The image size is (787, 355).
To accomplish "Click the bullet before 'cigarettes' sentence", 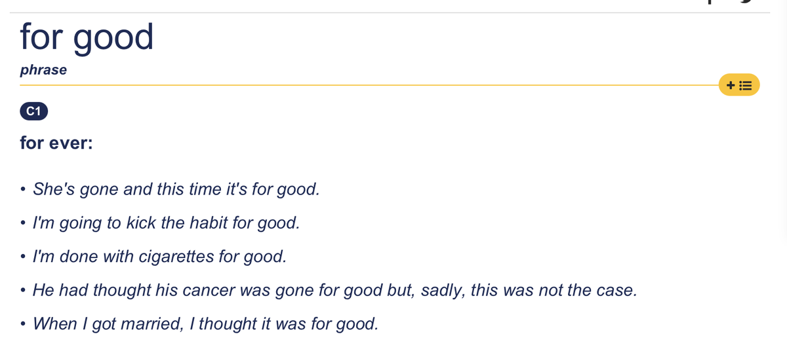I will click(x=23, y=257).
